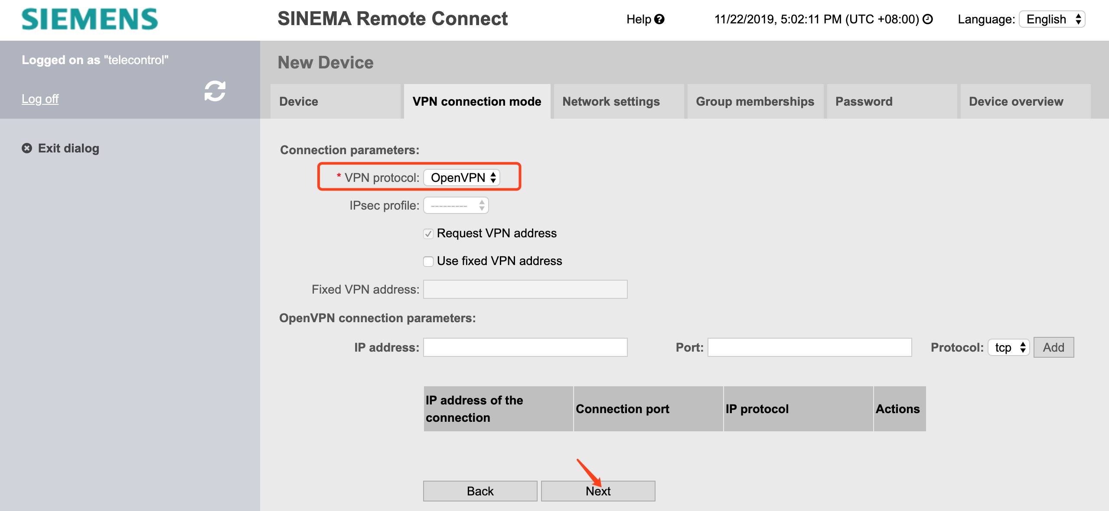Click the Exit dialog X icon
Viewport: 1109px width, 511px height.
click(27, 149)
